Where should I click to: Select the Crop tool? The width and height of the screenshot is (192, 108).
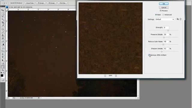click(3, 23)
